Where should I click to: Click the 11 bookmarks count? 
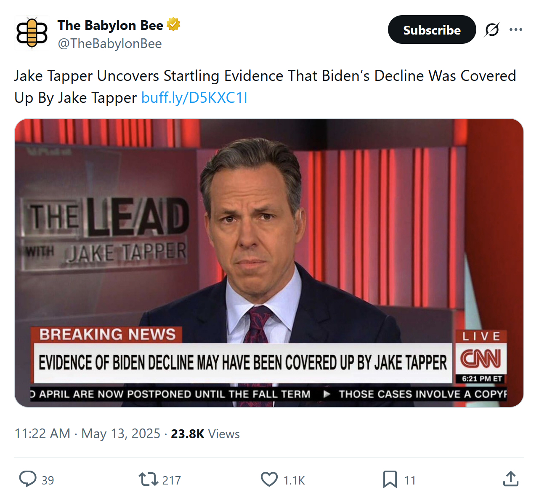click(x=410, y=480)
